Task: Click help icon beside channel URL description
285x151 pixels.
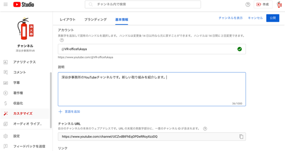Action: 205,129
